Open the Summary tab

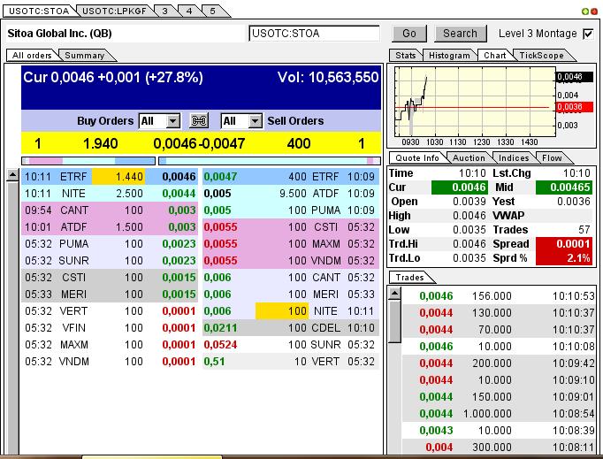point(84,55)
